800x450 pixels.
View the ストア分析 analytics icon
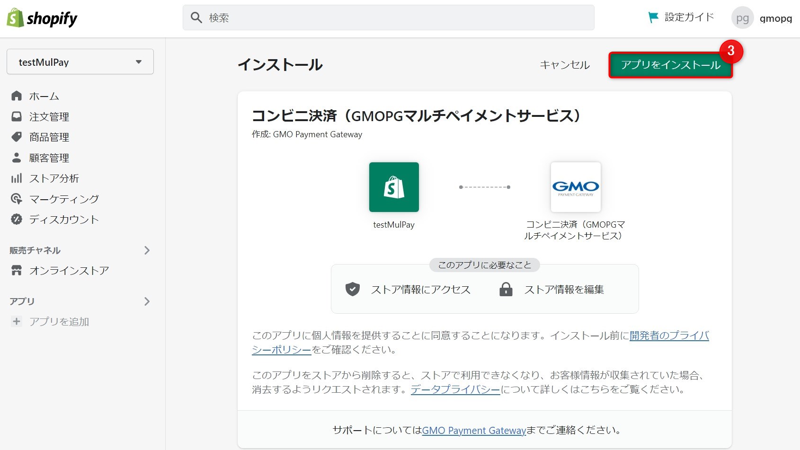pos(16,178)
